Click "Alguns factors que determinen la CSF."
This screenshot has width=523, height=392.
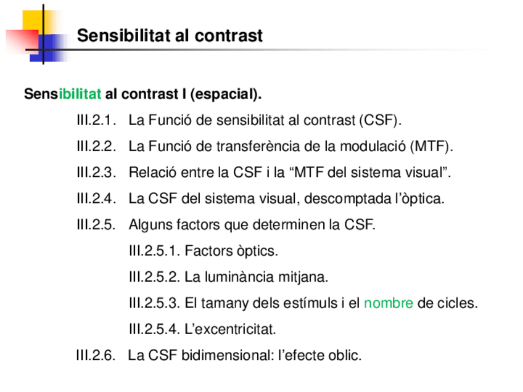252,224
